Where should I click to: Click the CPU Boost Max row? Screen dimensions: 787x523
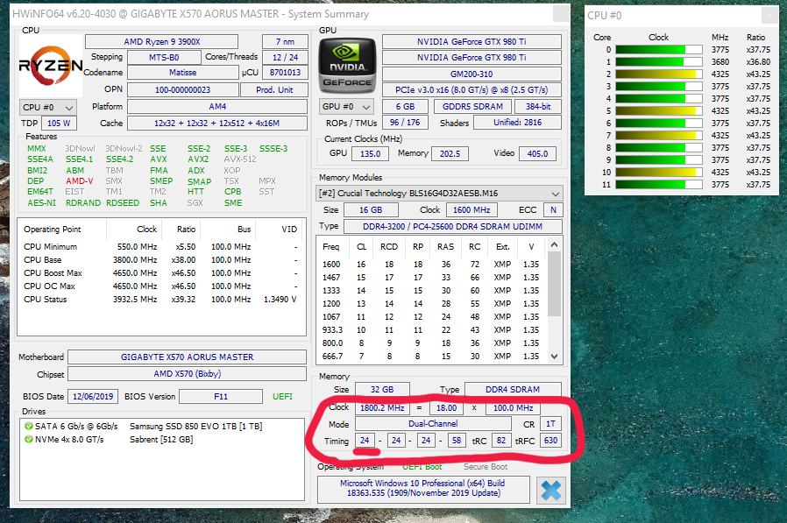point(160,273)
